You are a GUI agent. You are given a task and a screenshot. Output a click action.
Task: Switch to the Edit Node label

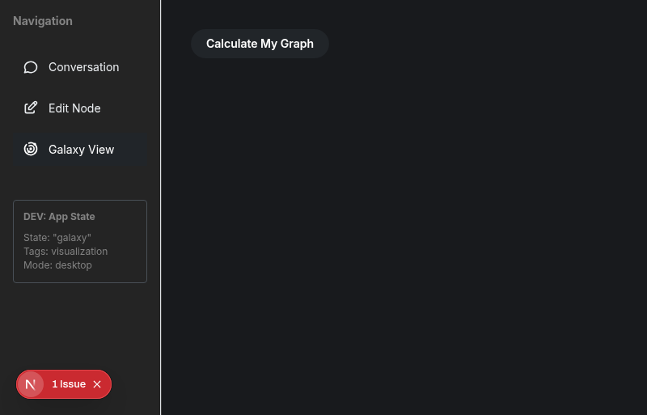point(74,108)
